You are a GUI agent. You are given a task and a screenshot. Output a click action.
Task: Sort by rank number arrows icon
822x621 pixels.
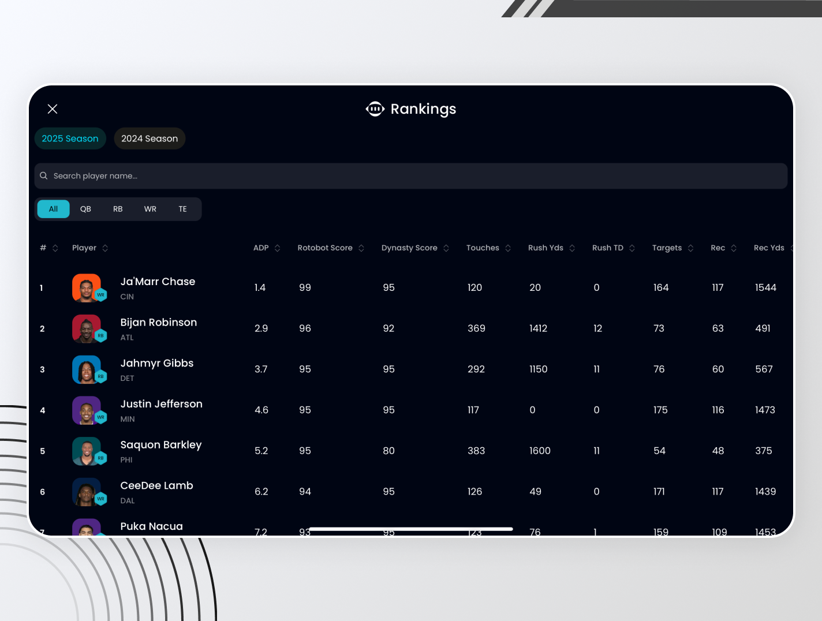coord(55,248)
